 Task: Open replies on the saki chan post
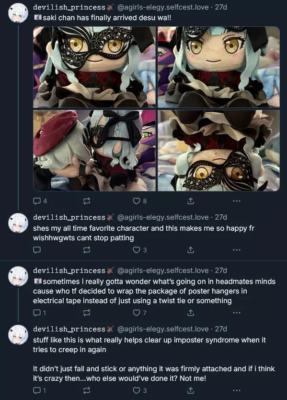click(40, 201)
